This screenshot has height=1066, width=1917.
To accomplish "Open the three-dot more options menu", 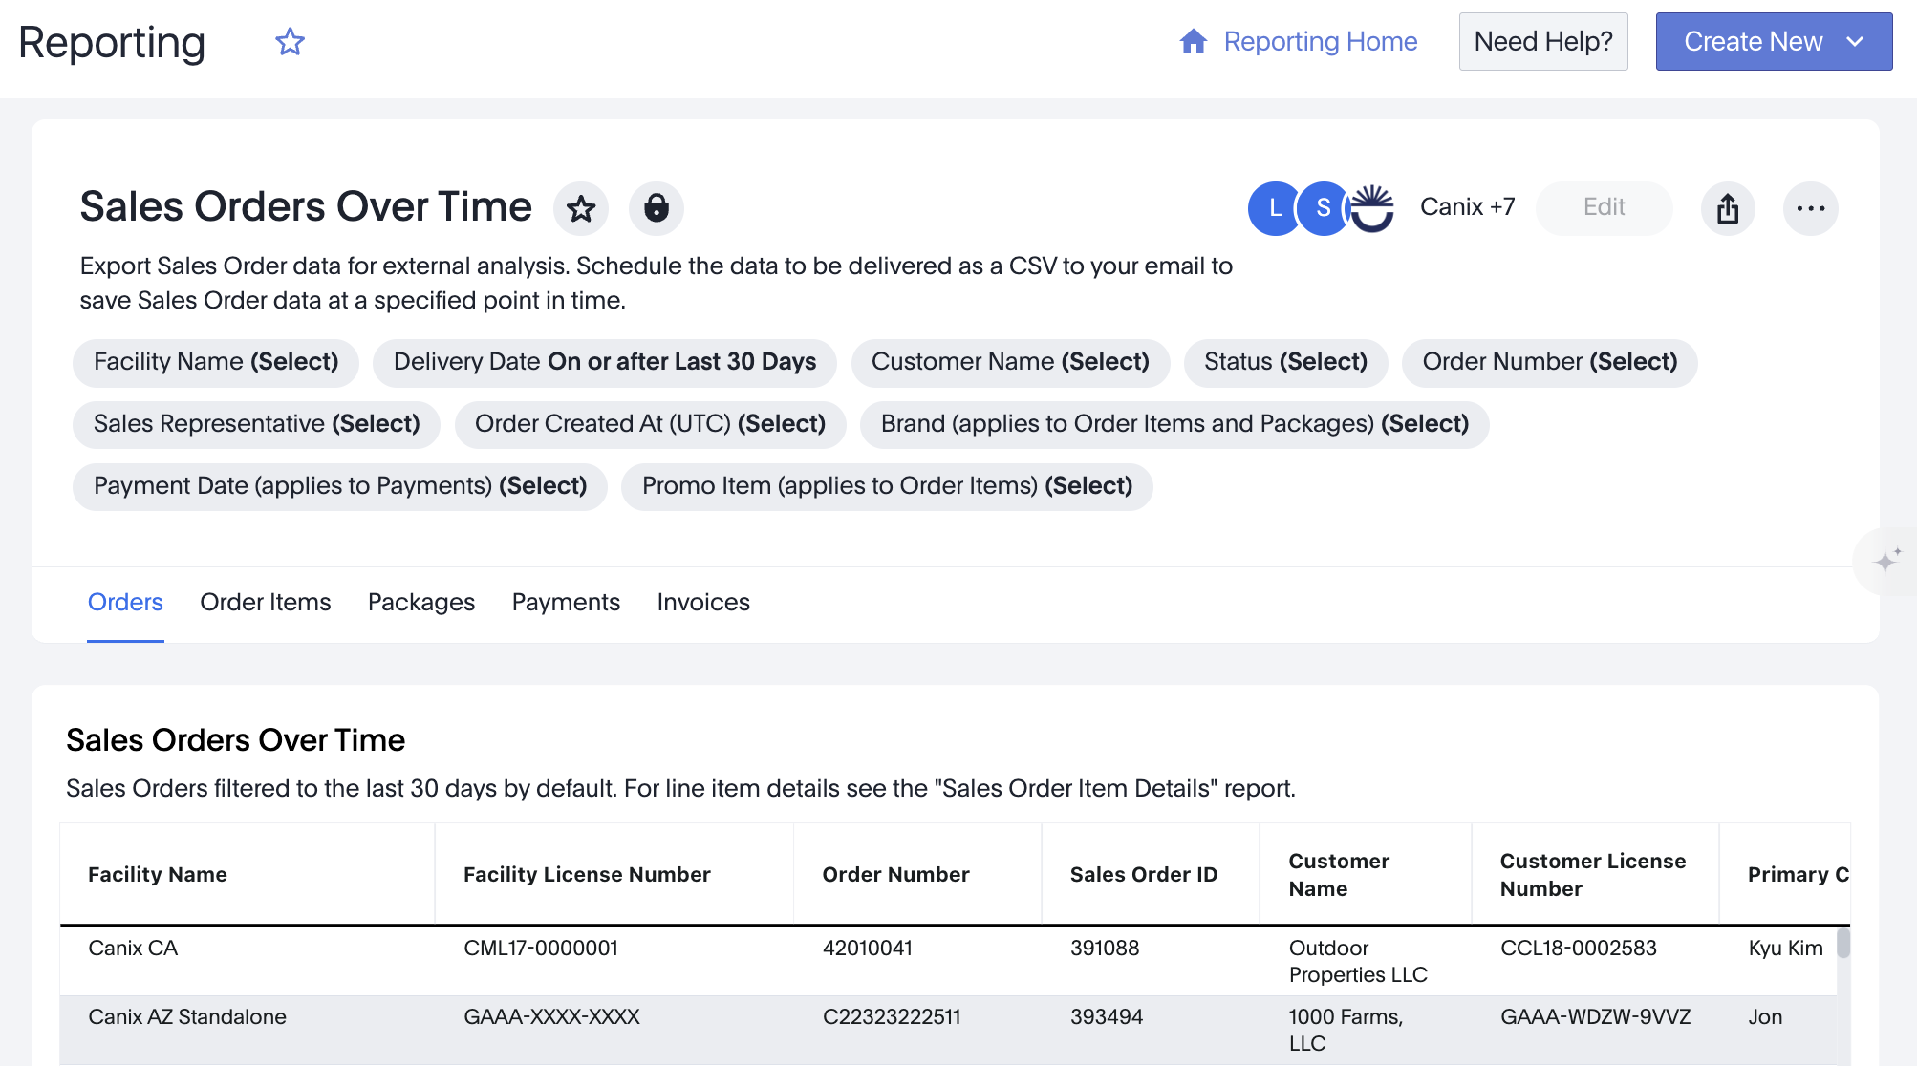I will (x=1810, y=208).
